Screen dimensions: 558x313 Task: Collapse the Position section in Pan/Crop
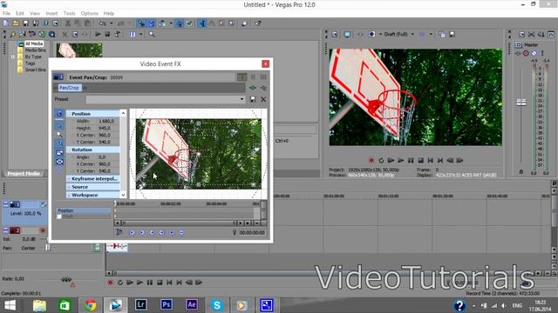(x=69, y=114)
